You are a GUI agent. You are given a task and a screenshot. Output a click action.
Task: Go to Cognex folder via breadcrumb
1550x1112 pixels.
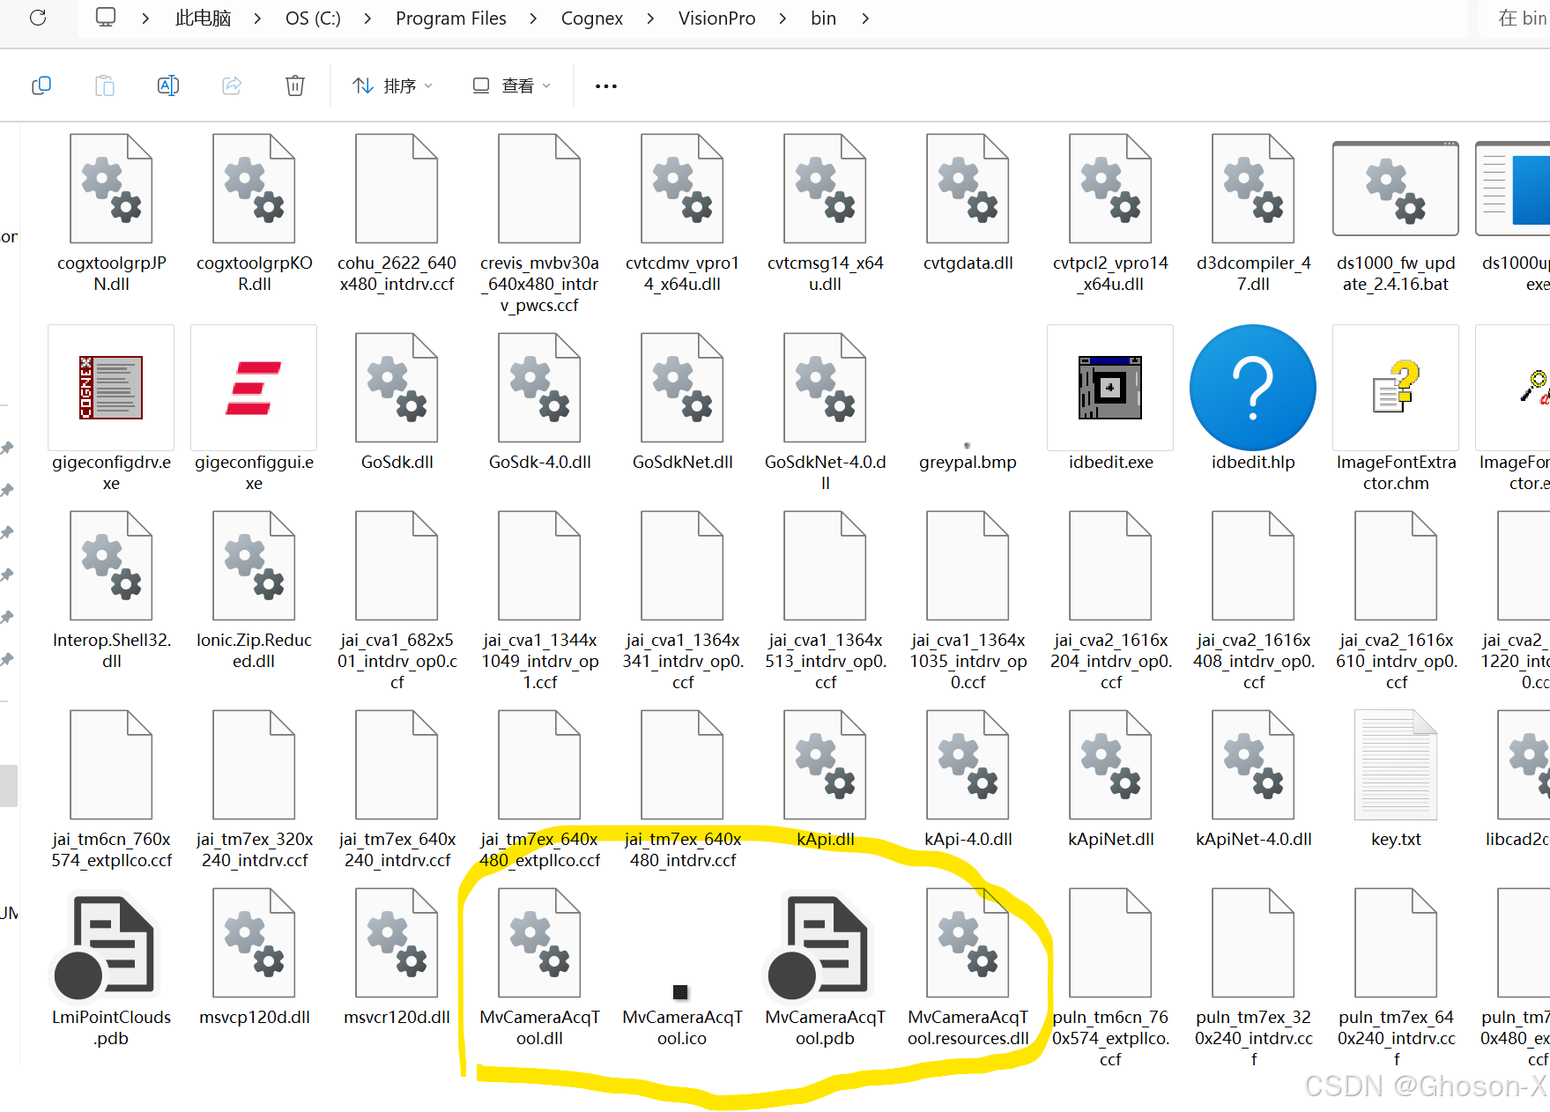point(591,18)
